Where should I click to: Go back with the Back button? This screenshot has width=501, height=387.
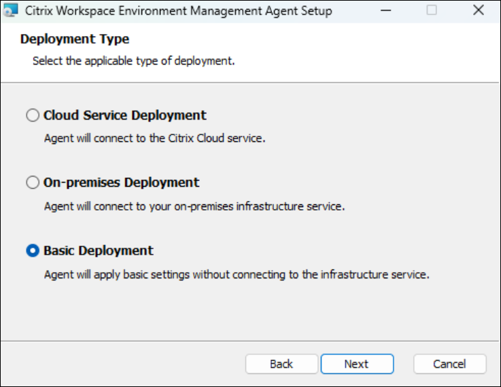(x=281, y=364)
